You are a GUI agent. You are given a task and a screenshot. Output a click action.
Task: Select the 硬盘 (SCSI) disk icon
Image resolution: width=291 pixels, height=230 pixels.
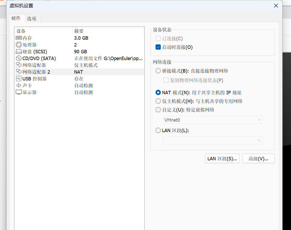[19, 52]
